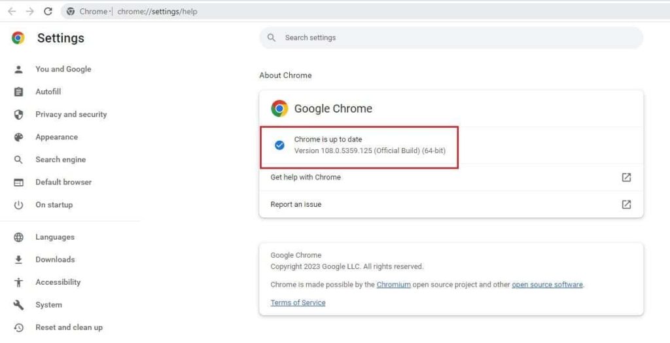Open the Chromium project link
This screenshot has height=343, width=670.
(393, 284)
